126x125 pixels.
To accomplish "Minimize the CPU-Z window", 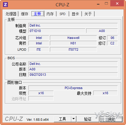I will [x=98, y=4].
